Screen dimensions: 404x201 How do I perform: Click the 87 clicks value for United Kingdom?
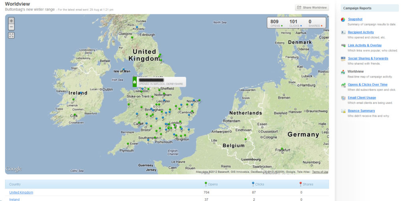(x=254, y=192)
